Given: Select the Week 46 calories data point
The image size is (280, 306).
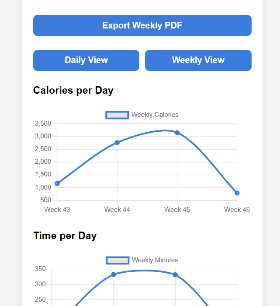Looking at the screenshot, I should click(x=237, y=193).
